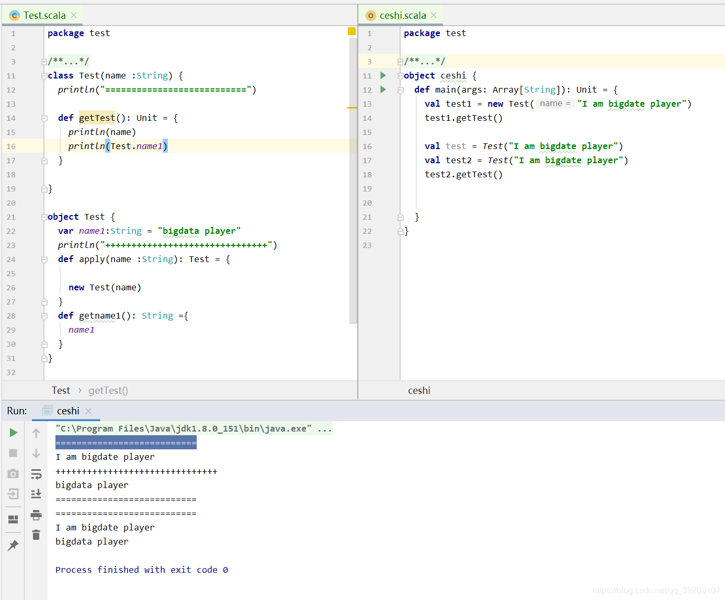Click the Test.scala vertical scrollbar
This screenshot has width=725, height=600.
(353, 180)
